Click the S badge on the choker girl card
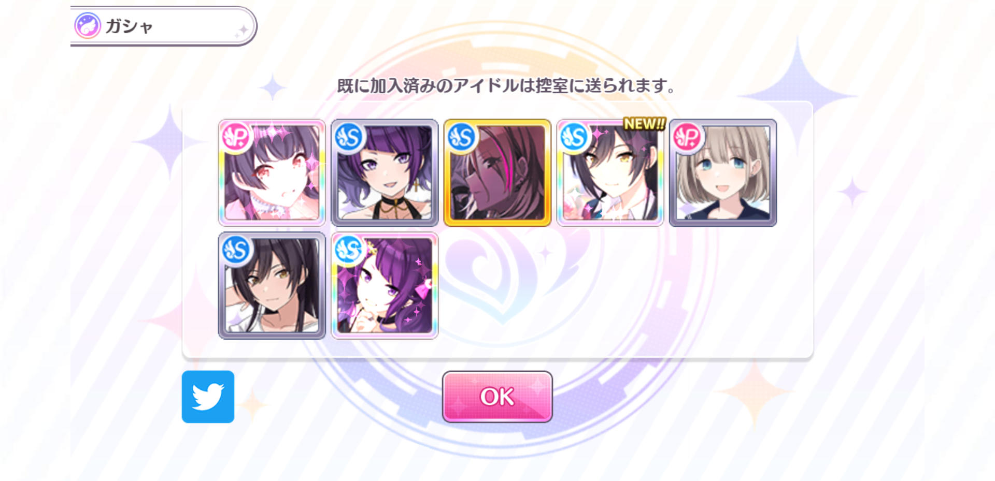 pyautogui.click(x=349, y=137)
